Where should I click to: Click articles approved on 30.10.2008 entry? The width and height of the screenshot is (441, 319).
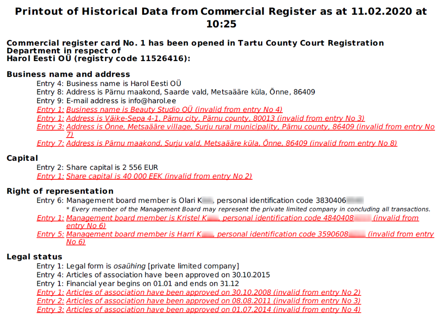(x=199, y=292)
